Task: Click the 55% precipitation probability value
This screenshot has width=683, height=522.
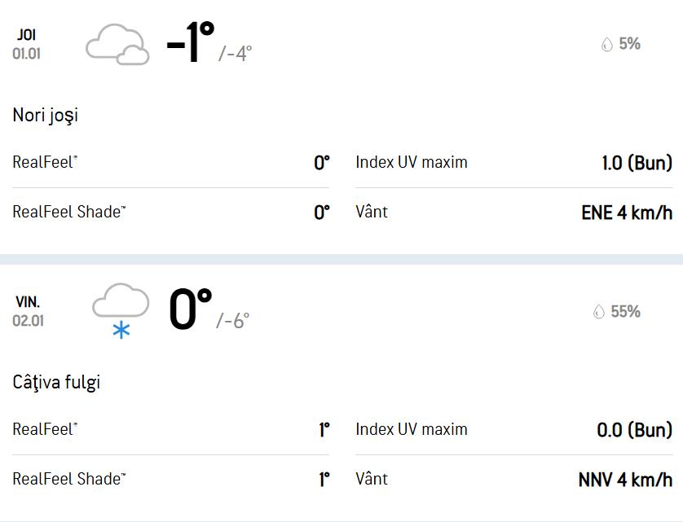Action: pos(625,311)
